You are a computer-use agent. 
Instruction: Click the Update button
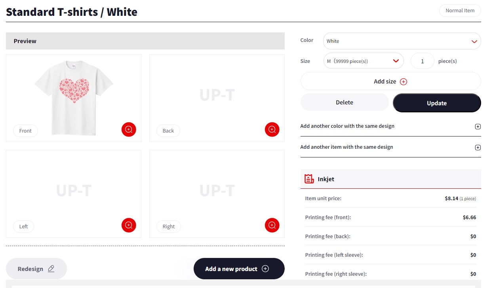[436, 103]
